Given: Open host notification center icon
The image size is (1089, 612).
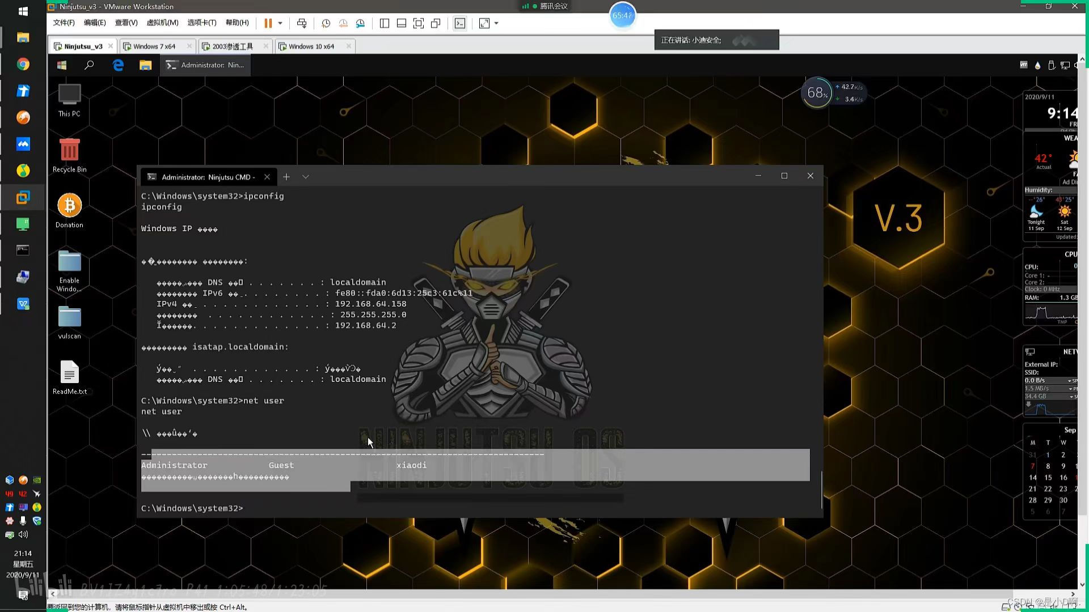Looking at the screenshot, I should (23, 595).
